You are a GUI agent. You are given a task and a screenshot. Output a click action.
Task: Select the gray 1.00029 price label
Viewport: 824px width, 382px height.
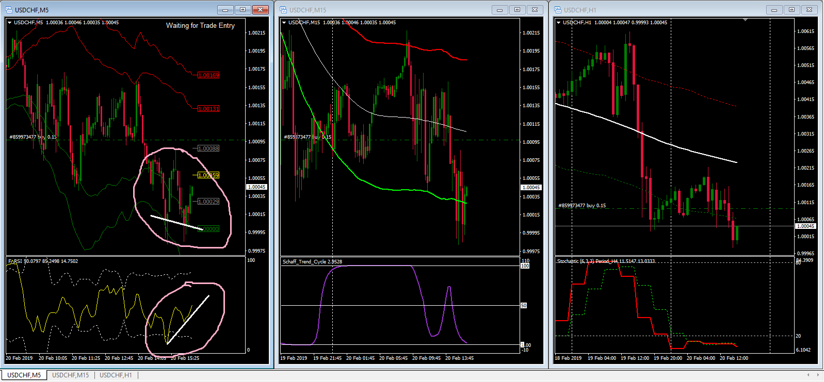pos(208,202)
